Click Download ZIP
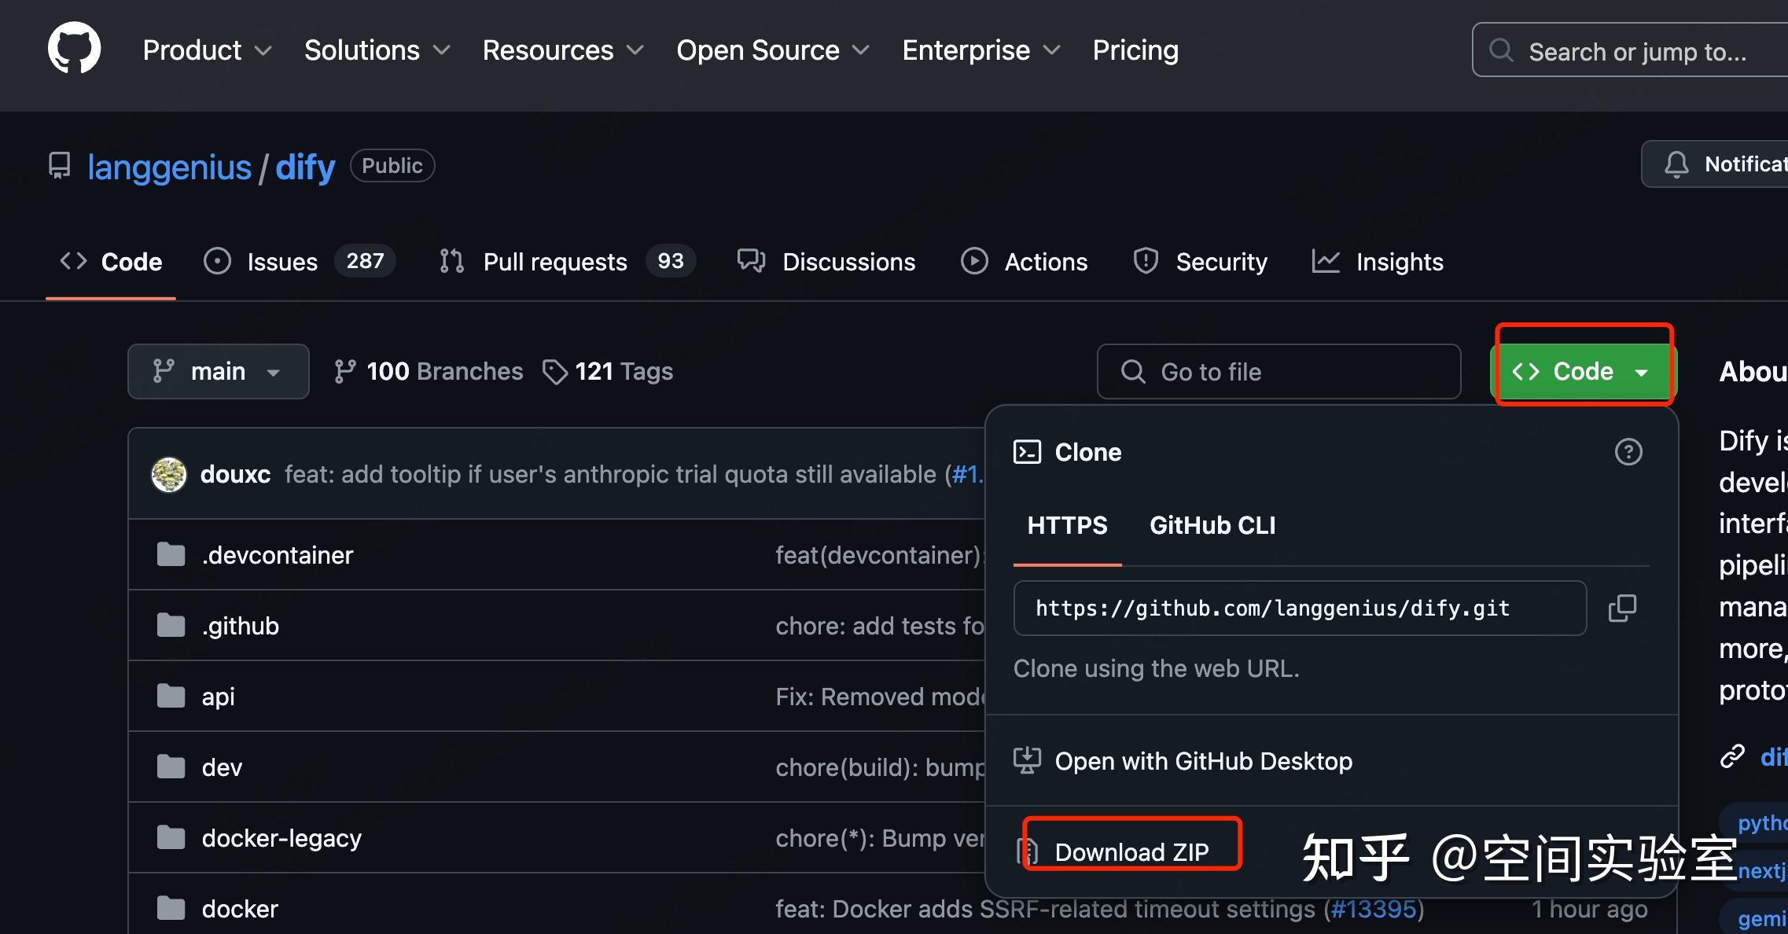Image resolution: width=1788 pixels, height=934 pixels. coord(1131,851)
